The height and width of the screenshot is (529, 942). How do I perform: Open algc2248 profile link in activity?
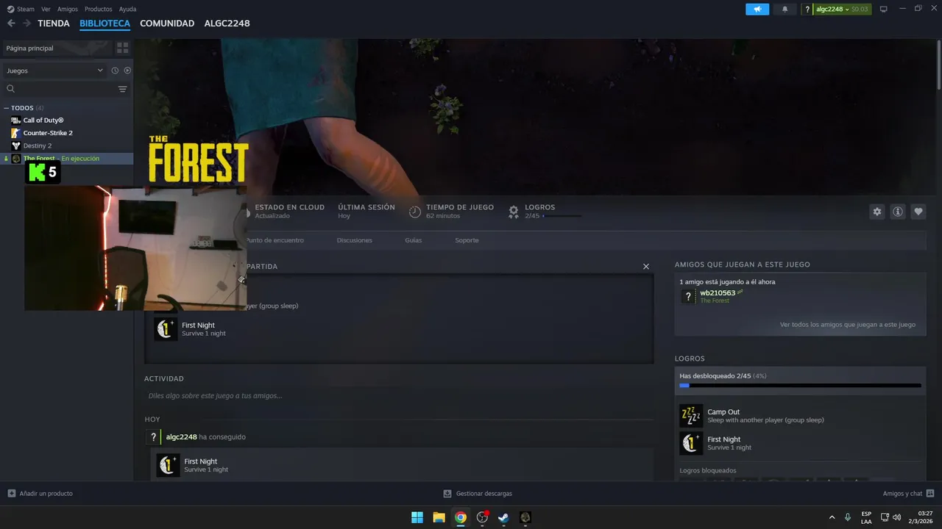tap(181, 436)
